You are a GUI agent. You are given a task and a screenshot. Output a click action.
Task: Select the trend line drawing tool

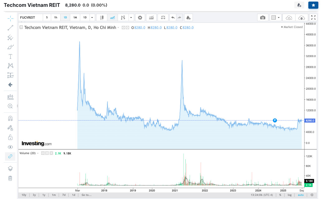tap(10, 28)
